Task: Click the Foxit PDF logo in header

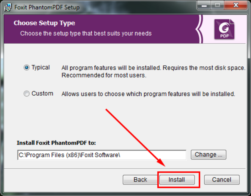Action: pyautogui.click(x=224, y=29)
